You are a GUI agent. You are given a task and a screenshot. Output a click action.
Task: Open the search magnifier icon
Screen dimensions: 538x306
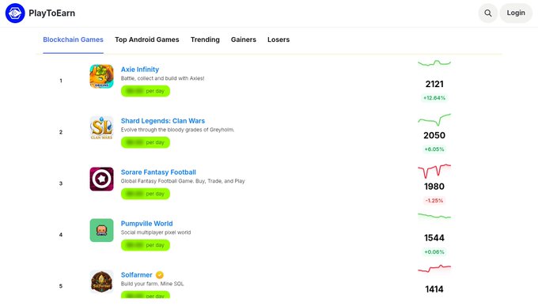click(488, 13)
